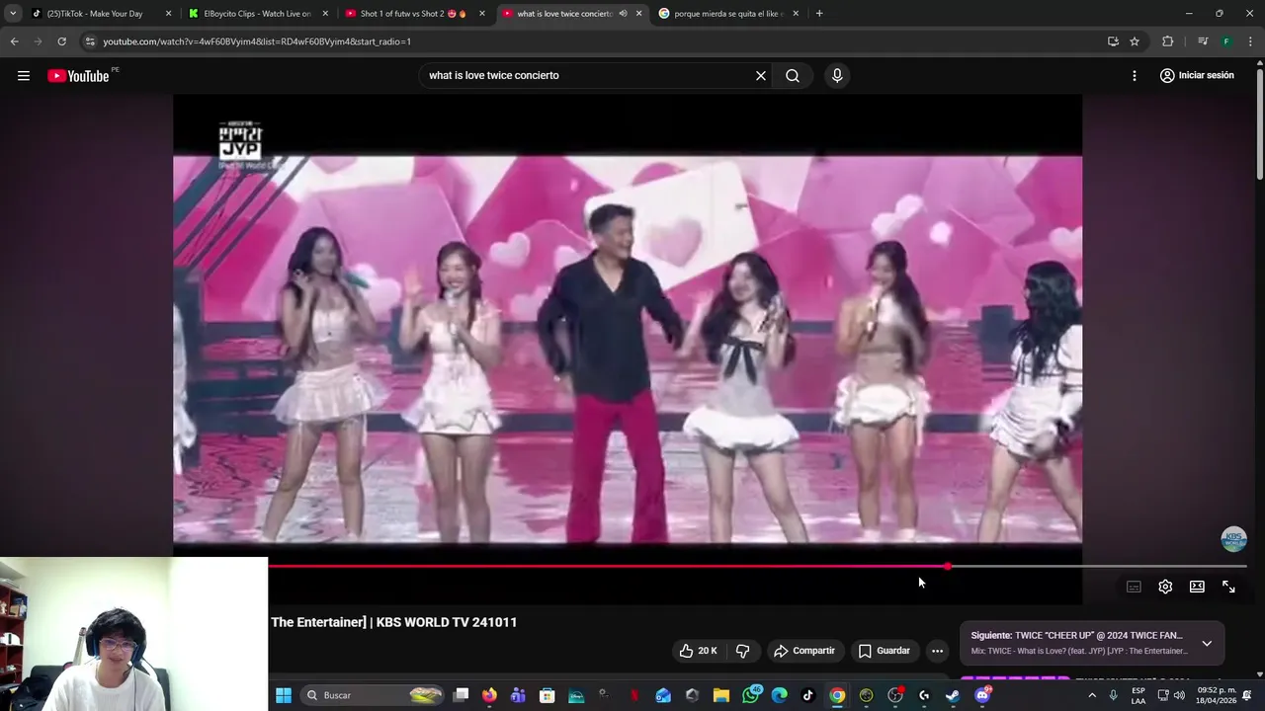
Task: Open Microsoft Store from the taskbar
Action: (x=547, y=695)
